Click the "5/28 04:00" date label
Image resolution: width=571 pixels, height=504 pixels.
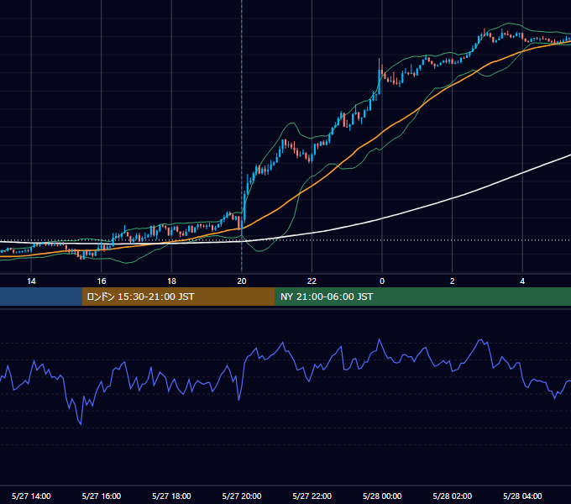(522, 496)
